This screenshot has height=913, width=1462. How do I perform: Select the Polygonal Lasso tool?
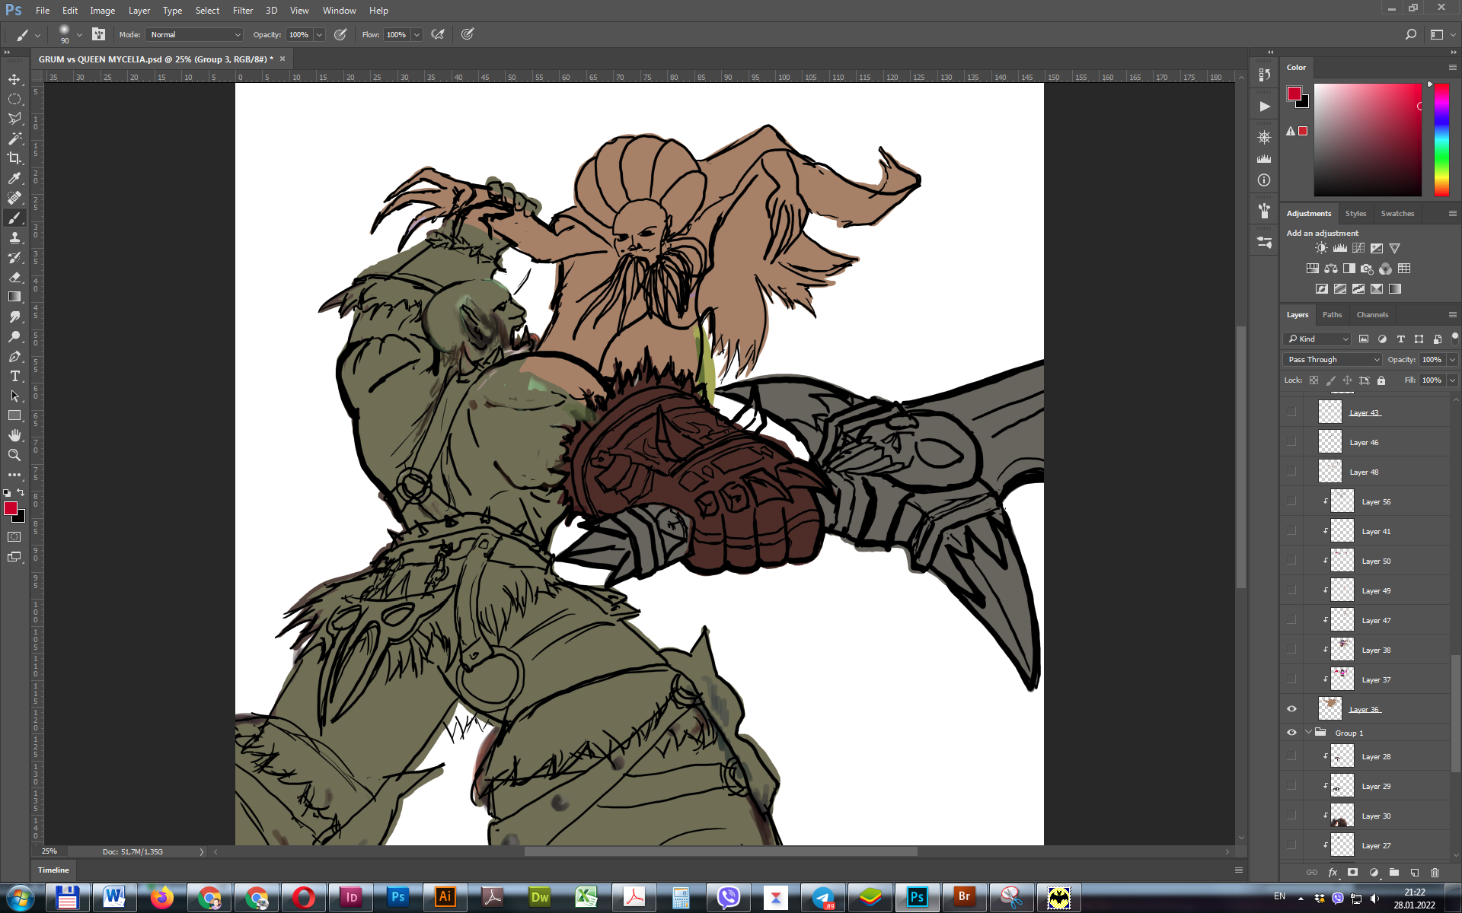click(14, 119)
